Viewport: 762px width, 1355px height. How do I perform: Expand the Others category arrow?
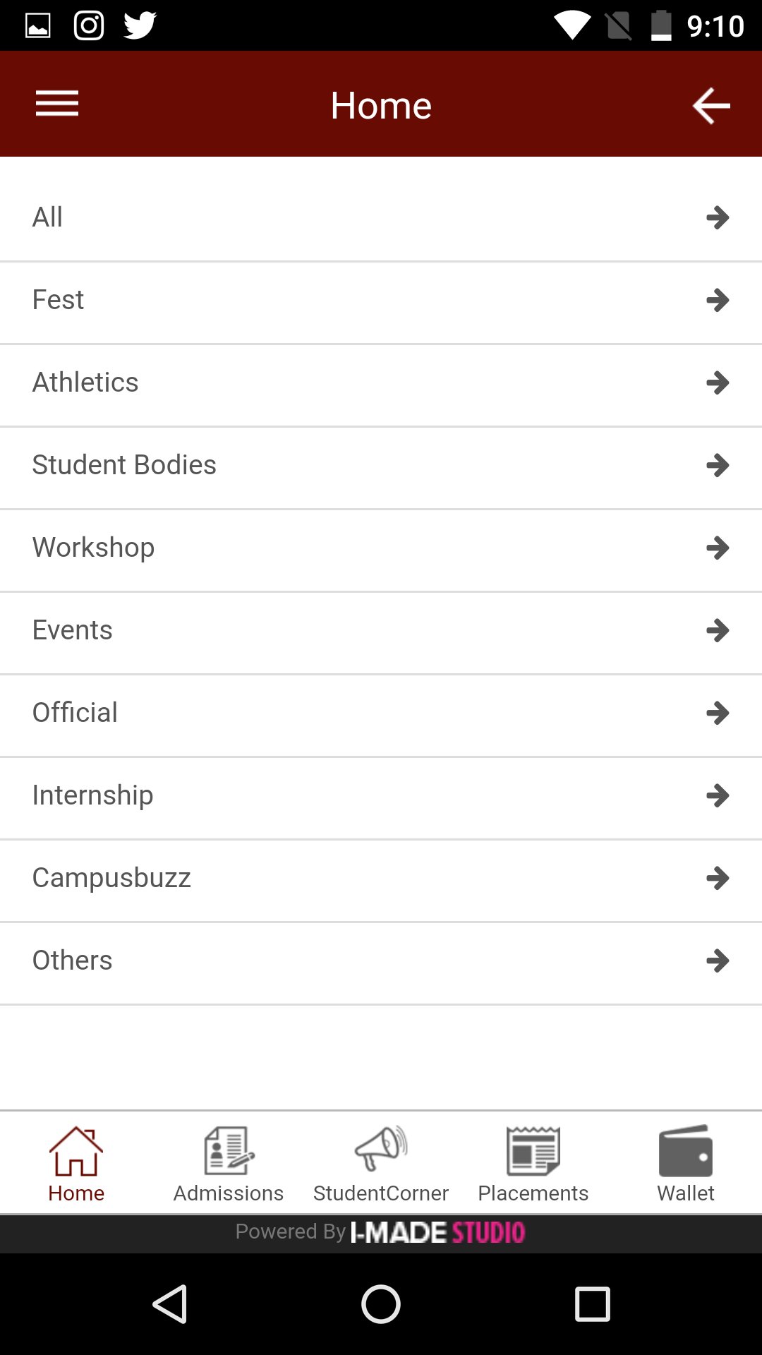coord(718,961)
